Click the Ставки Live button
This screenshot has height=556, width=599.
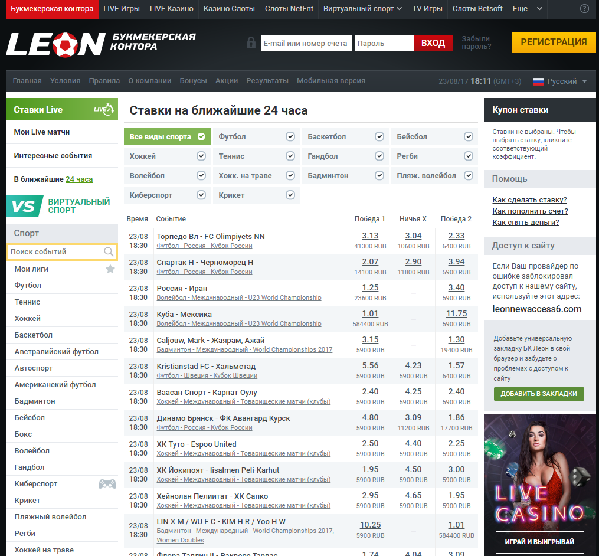tap(62, 109)
